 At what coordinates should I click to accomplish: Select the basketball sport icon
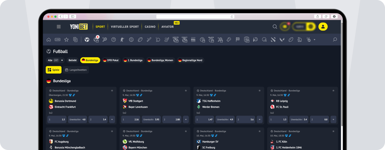pos(113,40)
